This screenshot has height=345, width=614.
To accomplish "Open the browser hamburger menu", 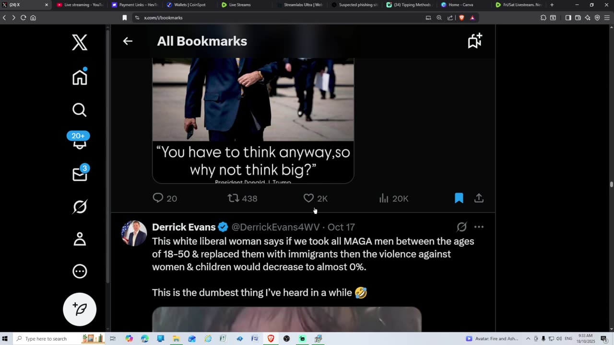I will tap(607, 18).
